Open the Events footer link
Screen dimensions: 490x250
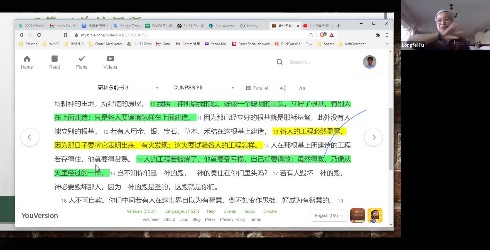pos(230,211)
